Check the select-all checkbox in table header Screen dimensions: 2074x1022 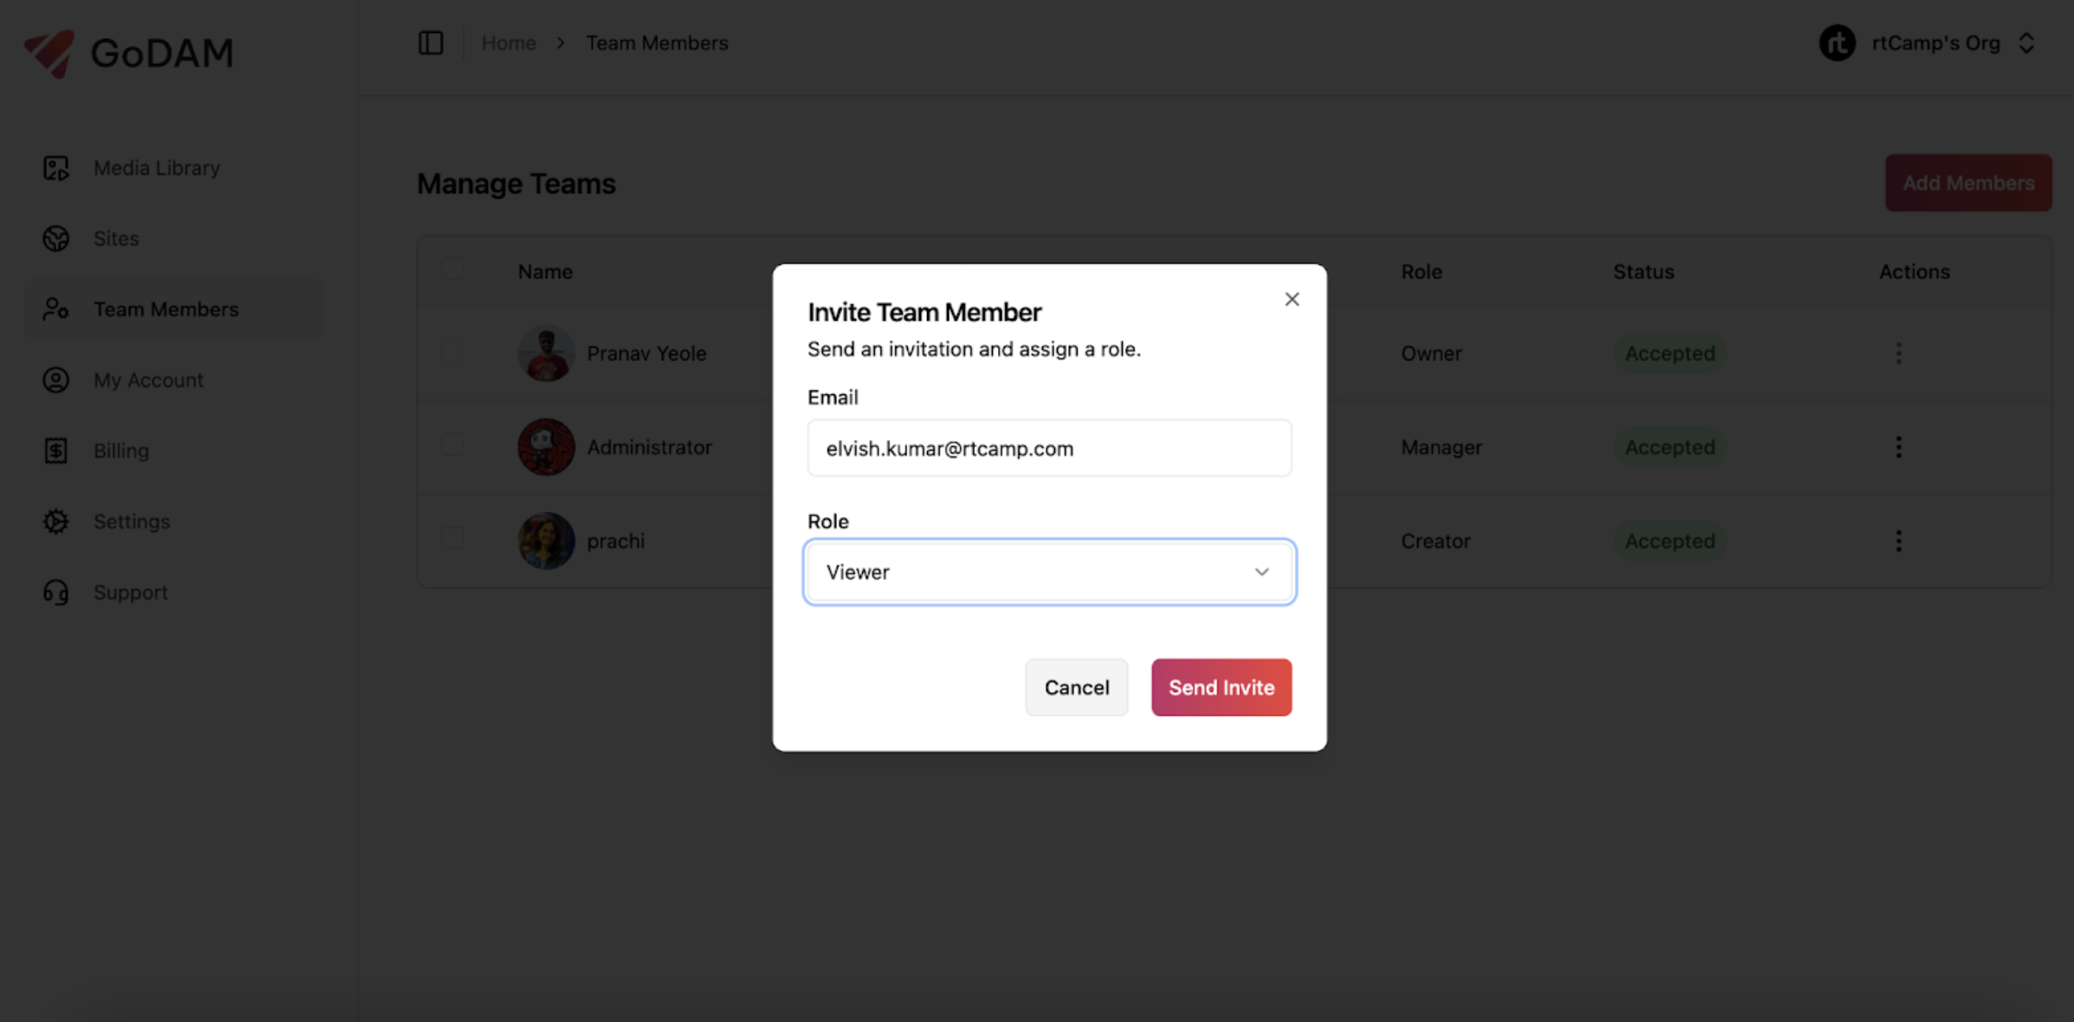(x=452, y=270)
